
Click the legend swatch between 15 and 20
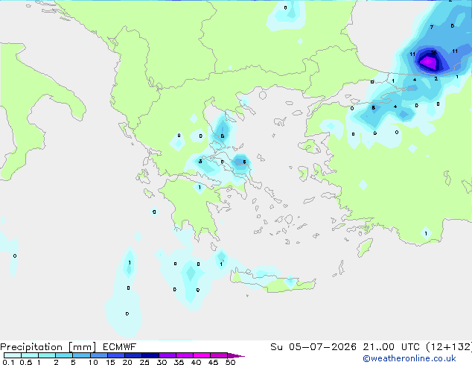click(x=115, y=355)
